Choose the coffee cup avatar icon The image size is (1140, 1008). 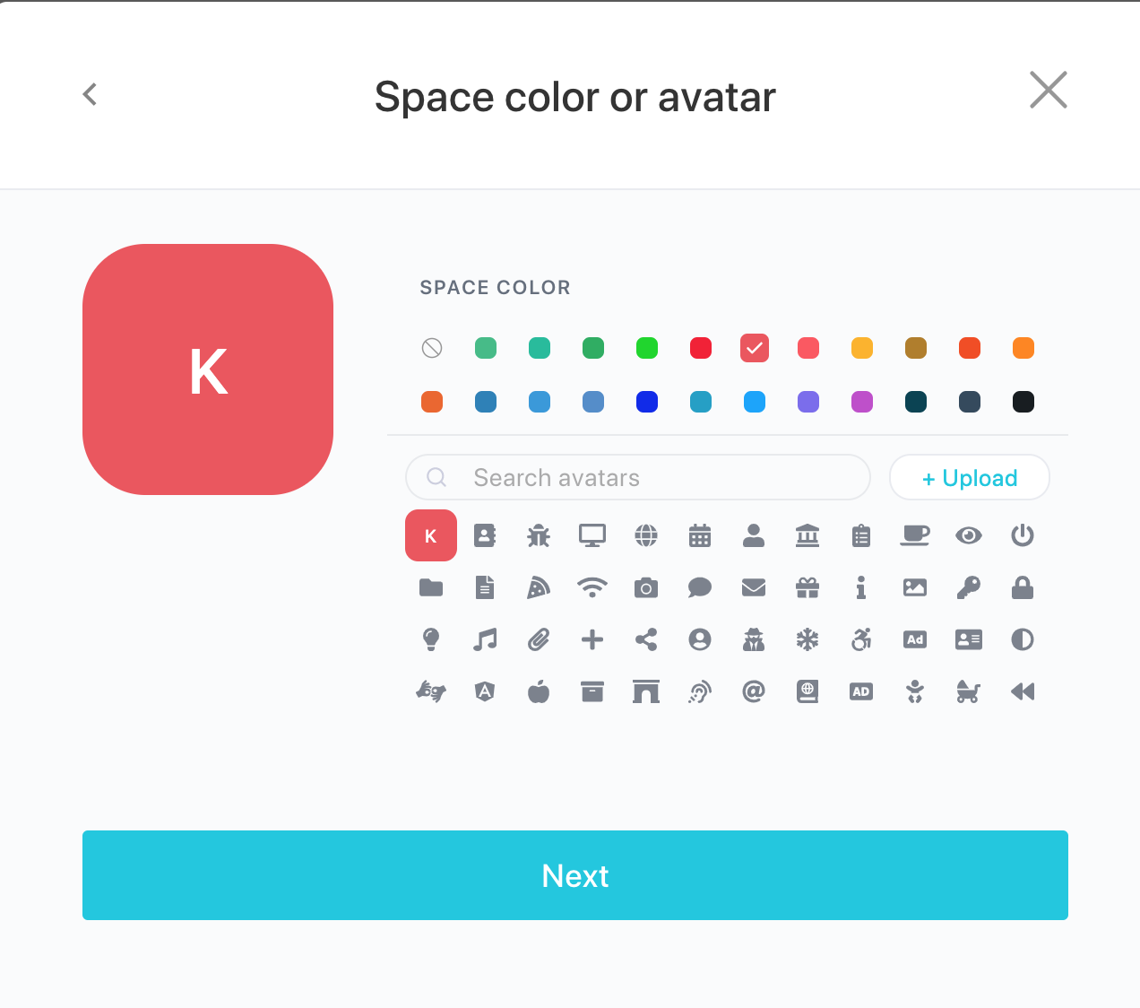tap(915, 535)
